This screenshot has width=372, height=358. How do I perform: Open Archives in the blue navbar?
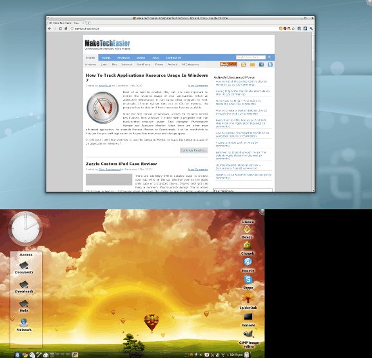click(123, 57)
